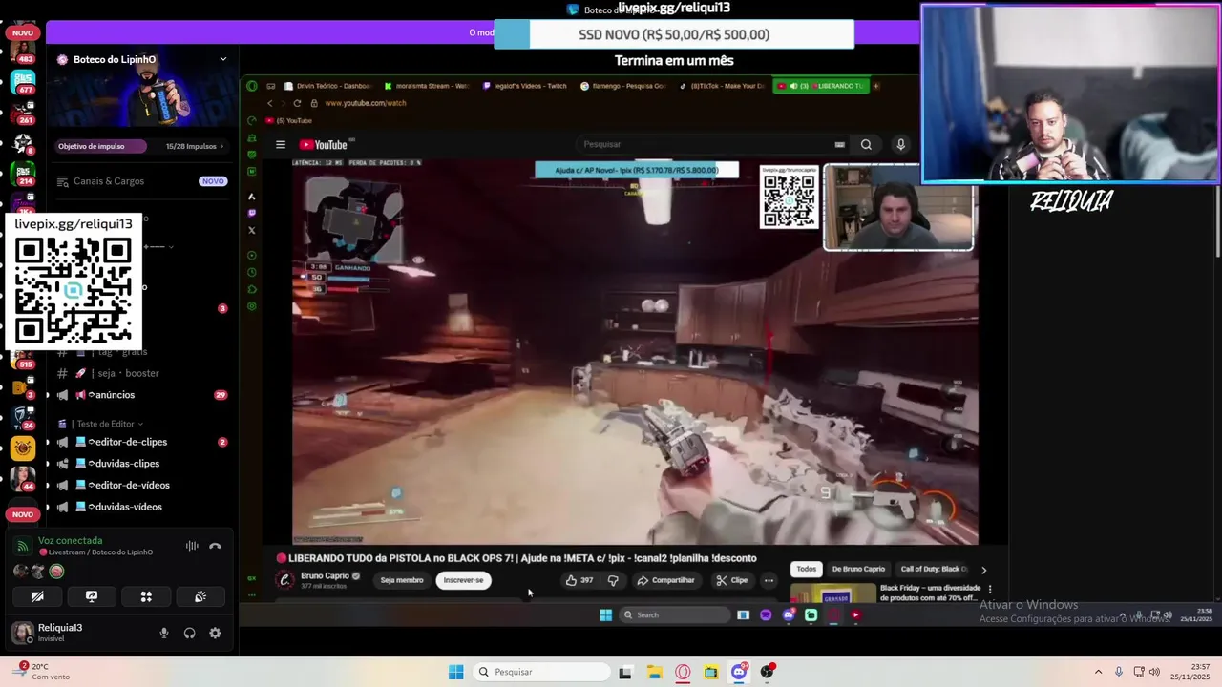Go back in the shared browser
This screenshot has height=687, width=1222.
click(270, 103)
